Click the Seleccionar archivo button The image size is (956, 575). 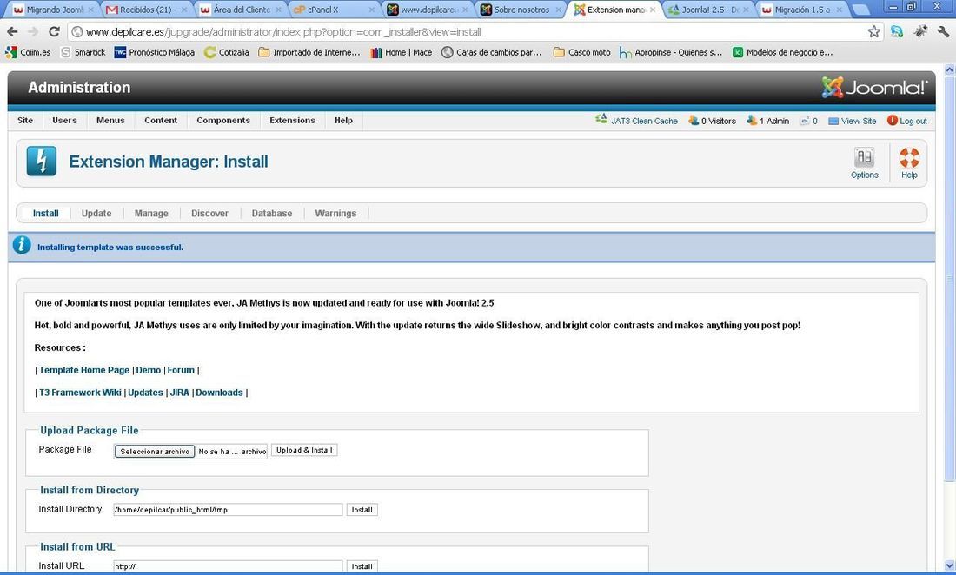(x=155, y=452)
